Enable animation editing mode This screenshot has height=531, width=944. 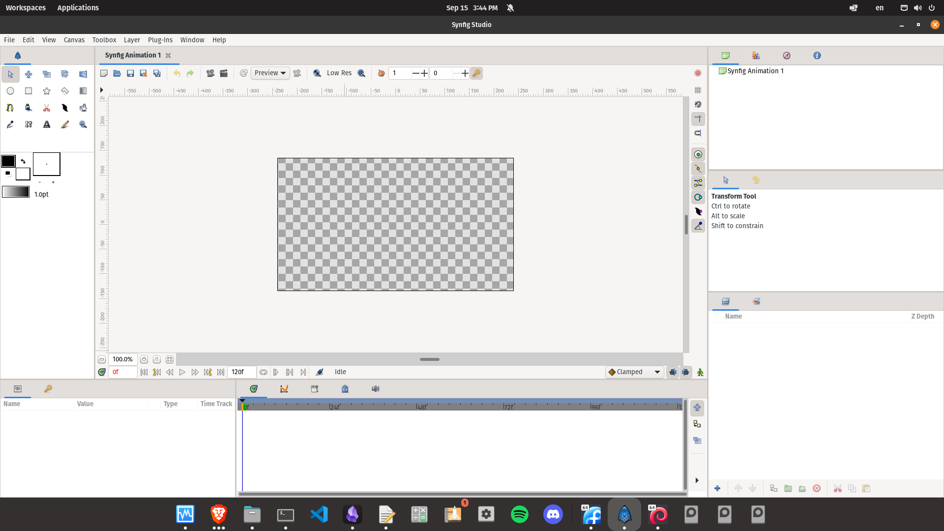699,372
